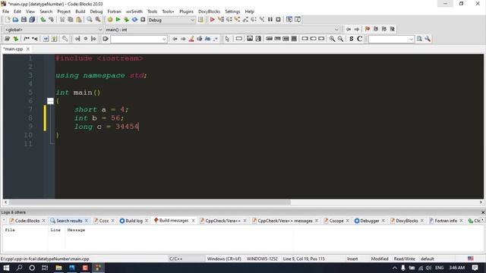Click the selection pointer tool icon
Image resolution: width=486 pixels, height=273 pixels.
pos(227,39)
